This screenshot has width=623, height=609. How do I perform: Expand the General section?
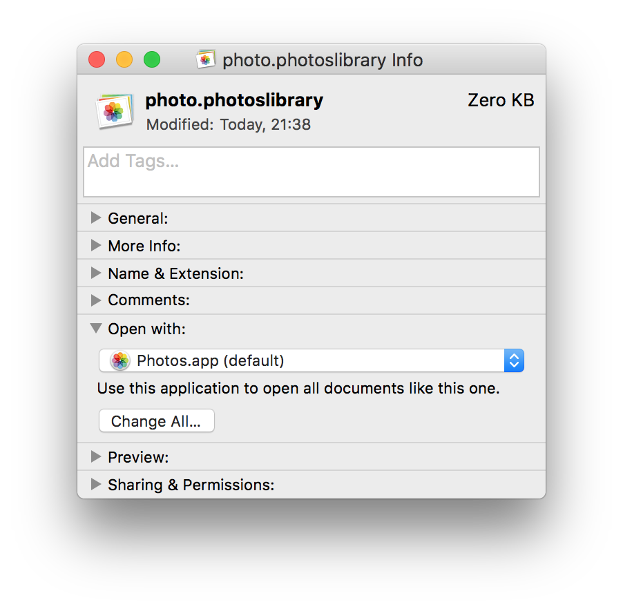[x=96, y=218]
